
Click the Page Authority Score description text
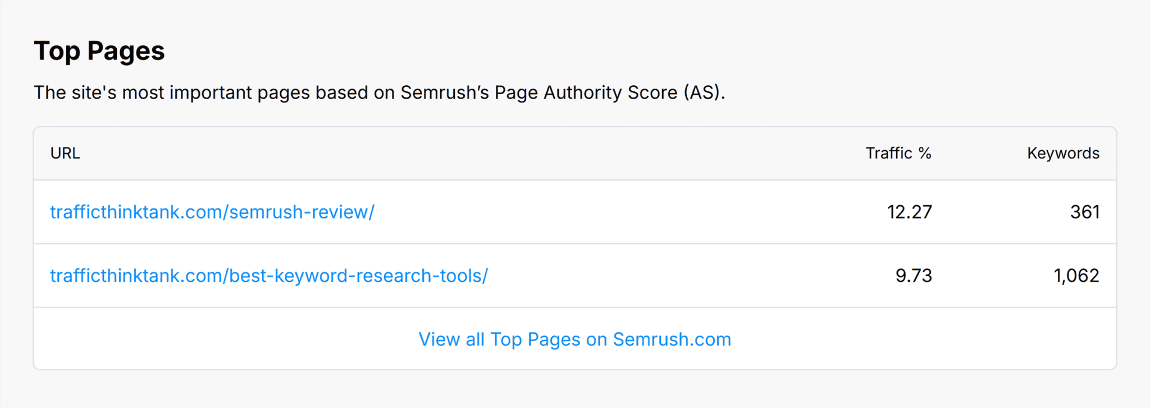coord(380,92)
